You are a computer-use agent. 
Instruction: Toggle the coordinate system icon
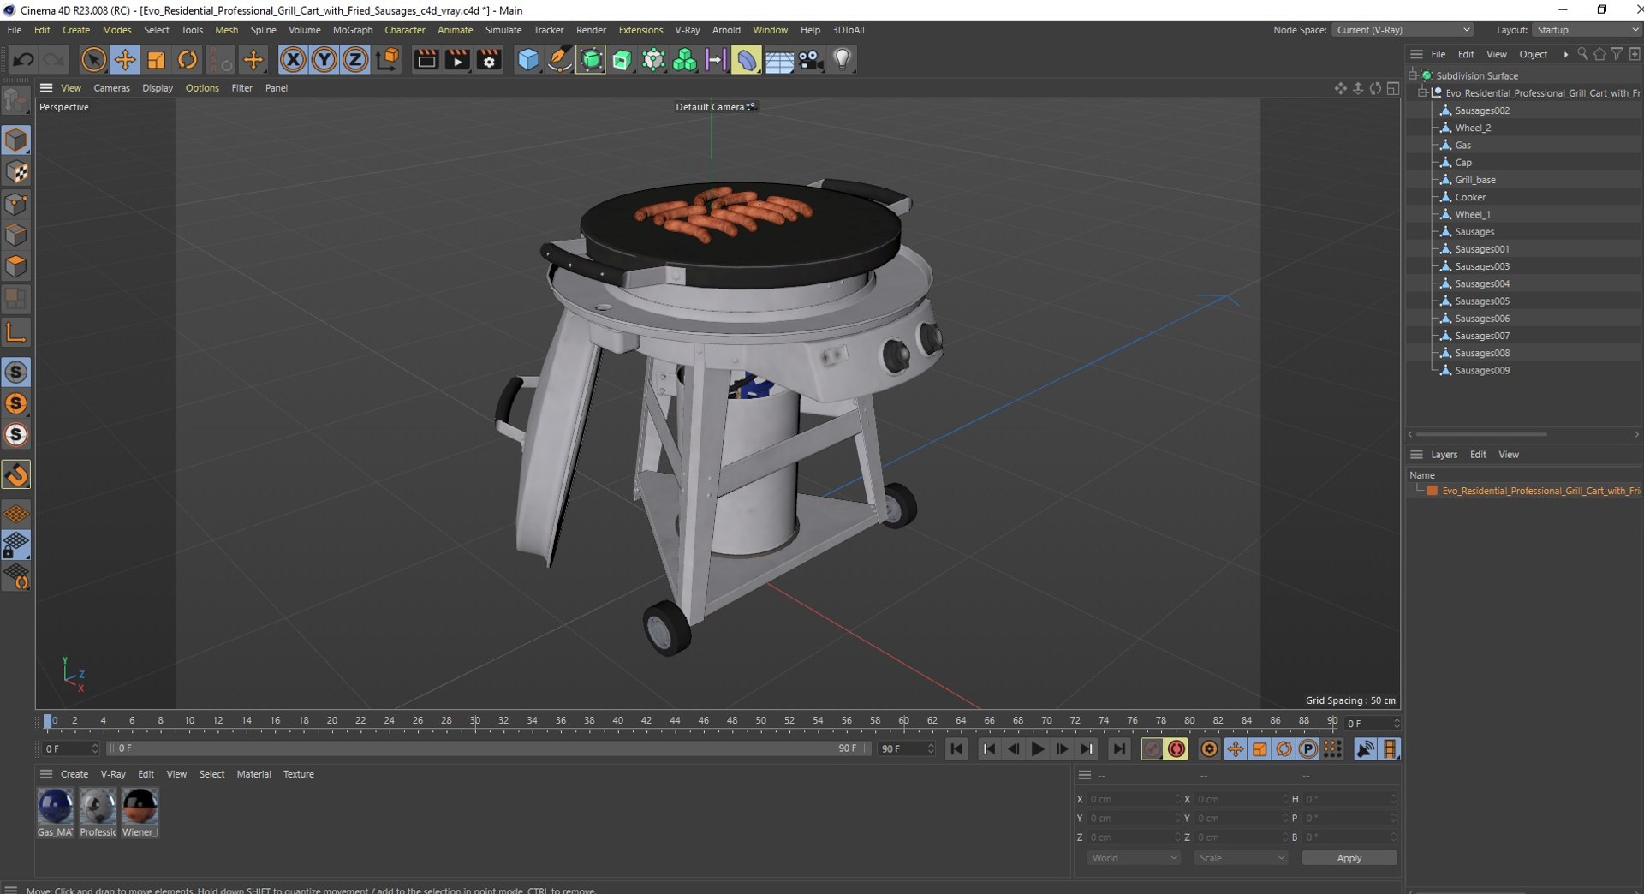tap(387, 59)
